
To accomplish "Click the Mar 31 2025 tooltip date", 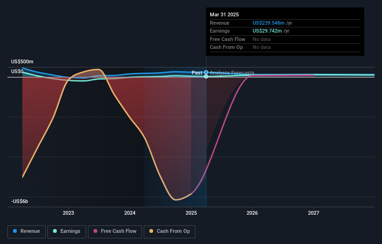I will pyautogui.click(x=224, y=14).
